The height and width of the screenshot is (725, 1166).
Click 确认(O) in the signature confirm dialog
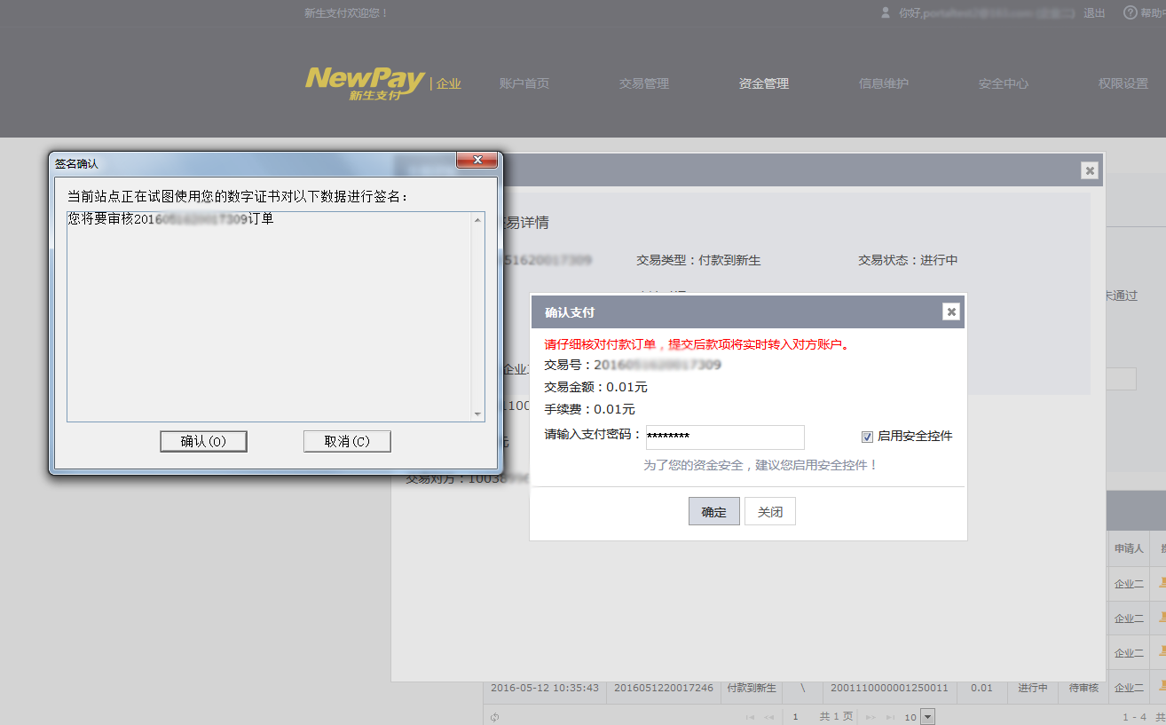(x=203, y=441)
